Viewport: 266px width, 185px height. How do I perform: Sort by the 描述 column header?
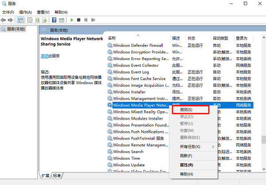click(178, 38)
